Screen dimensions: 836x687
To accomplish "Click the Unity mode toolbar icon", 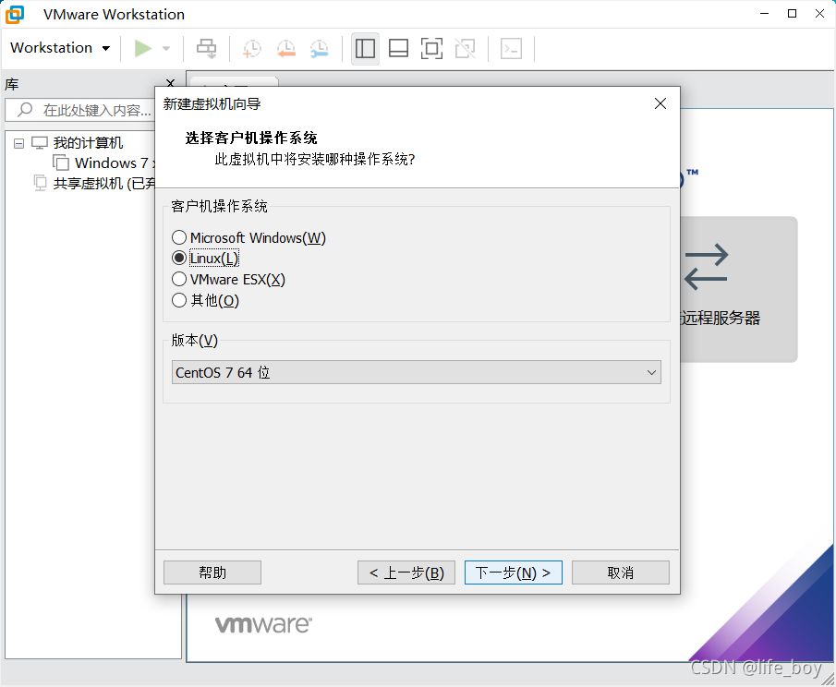I will (465, 49).
